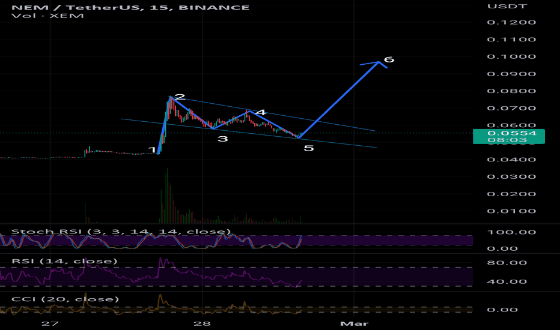The image size is (560, 330).
Task: Click the 0.0800 price axis label
Action: pyautogui.click(x=511, y=91)
